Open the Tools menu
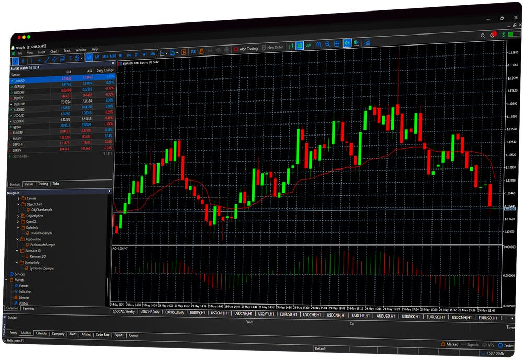Image resolution: width=523 pixels, height=360 pixels. (x=67, y=51)
